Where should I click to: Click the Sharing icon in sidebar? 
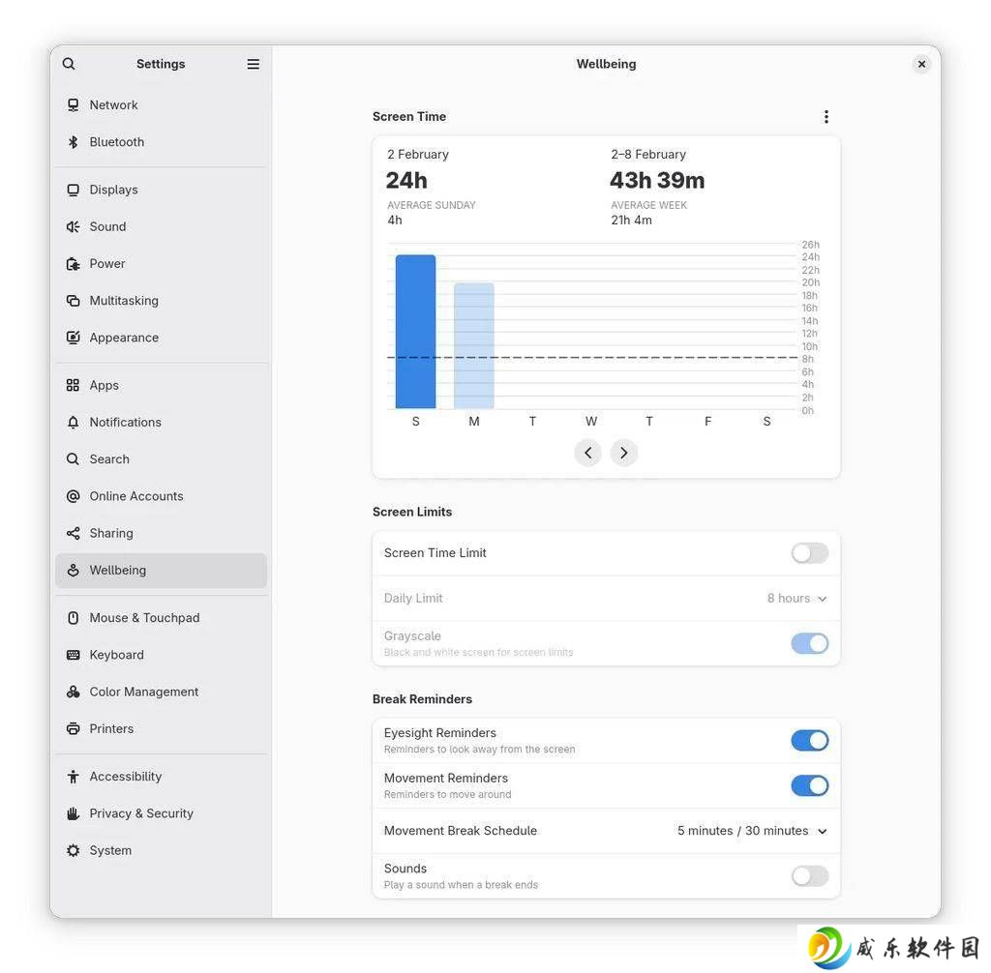pyautogui.click(x=74, y=533)
